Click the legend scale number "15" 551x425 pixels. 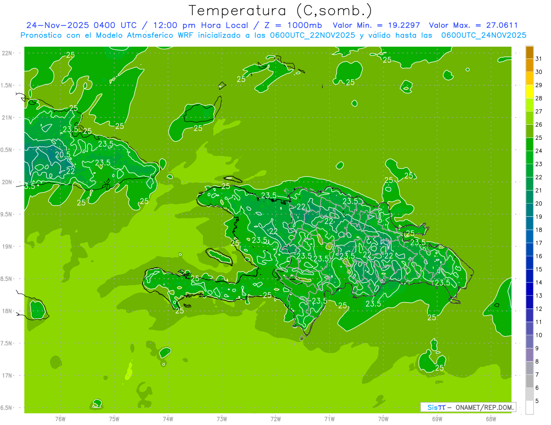(539, 270)
